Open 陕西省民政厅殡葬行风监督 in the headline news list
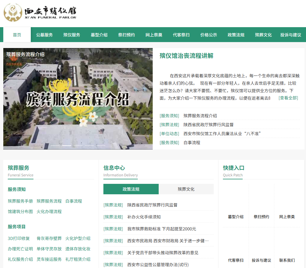This screenshot has height=268, width=306. 208,125
